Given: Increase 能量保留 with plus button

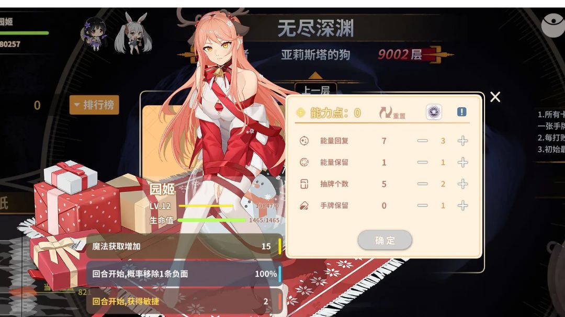Looking at the screenshot, I should [x=462, y=163].
